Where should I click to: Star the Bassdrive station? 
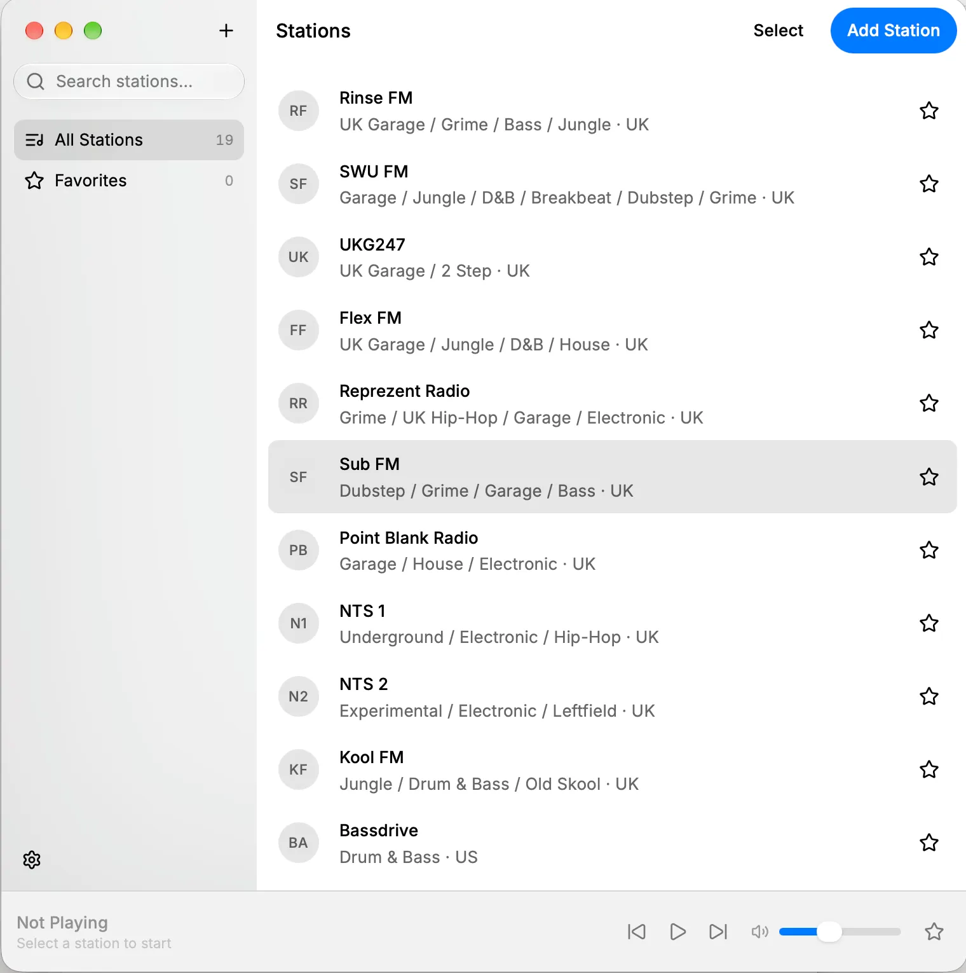coord(929,843)
